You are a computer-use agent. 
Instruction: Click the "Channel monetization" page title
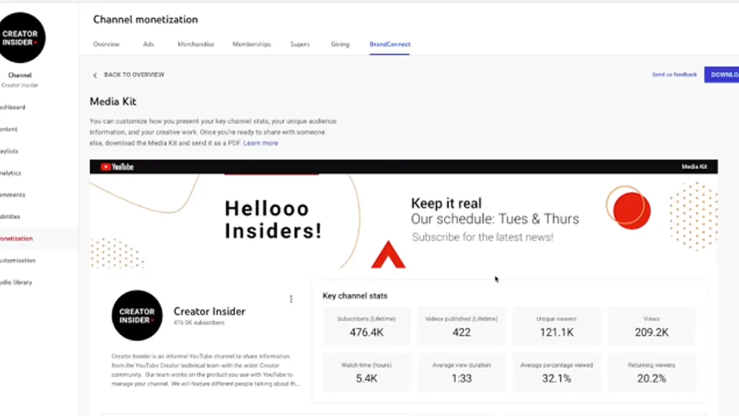[145, 20]
